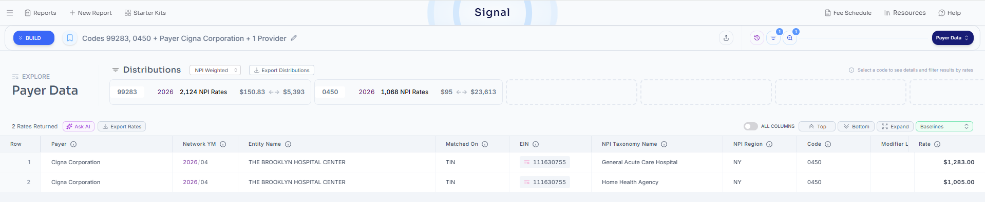985x202 pixels.
Task: Click 2026/04 network date in row 1
Action: [x=195, y=162]
